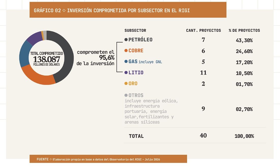The height and width of the screenshot is (167, 280).
Task: Click the diamond symbol next to FUENTE
Action: 51,159
